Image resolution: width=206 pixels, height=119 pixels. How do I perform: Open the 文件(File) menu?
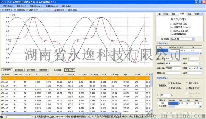tap(8, 6)
